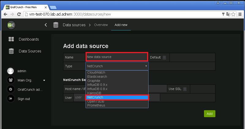Select the GrafCrunch - Free Mem browser tab

[x=26, y=7]
